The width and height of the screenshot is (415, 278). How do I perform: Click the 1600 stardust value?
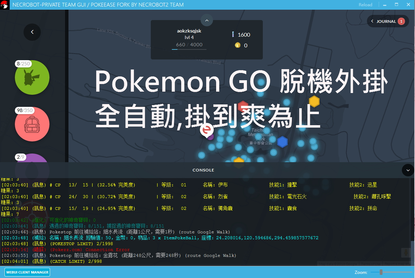(x=244, y=35)
